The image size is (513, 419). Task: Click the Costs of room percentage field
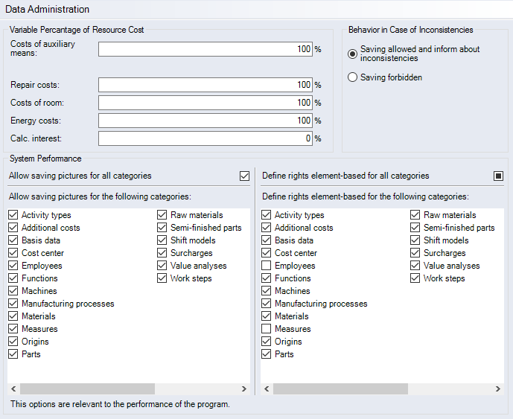[205, 103]
